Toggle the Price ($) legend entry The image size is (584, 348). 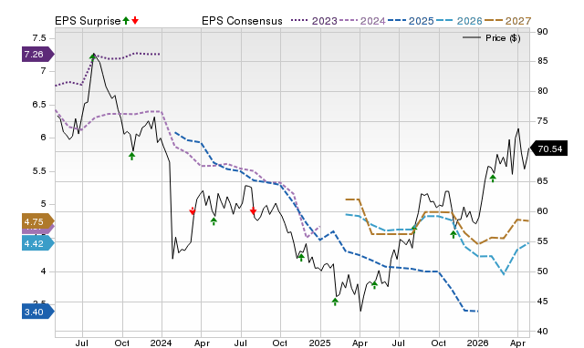click(x=492, y=38)
